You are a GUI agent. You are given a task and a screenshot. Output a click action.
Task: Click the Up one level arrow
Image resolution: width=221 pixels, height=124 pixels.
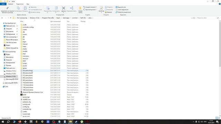(x=11, y=18)
